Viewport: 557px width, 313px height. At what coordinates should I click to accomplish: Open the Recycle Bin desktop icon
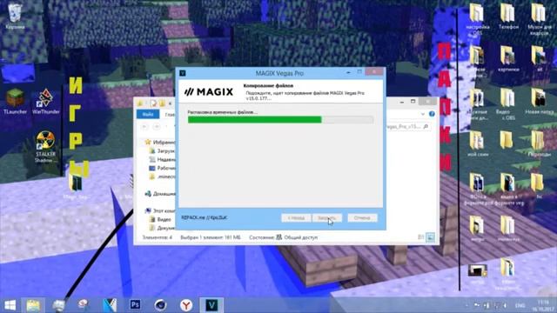15,16
